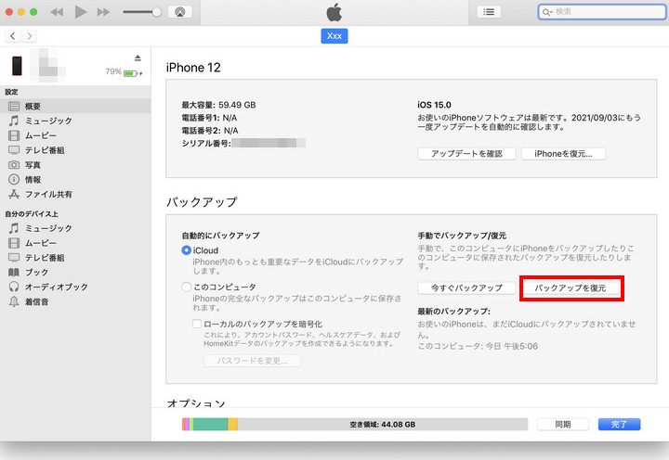Open ムービー under 設定 section
This screenshot has height=460, width=669.
coord(75,135)
